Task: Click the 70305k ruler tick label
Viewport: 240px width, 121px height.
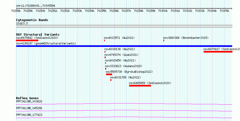Action: pyautogui.click(x=225, y=11)
